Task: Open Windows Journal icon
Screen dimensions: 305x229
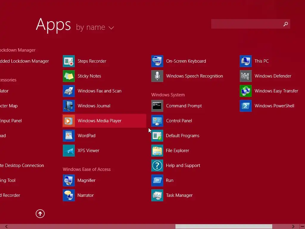Action: (69, 106)
